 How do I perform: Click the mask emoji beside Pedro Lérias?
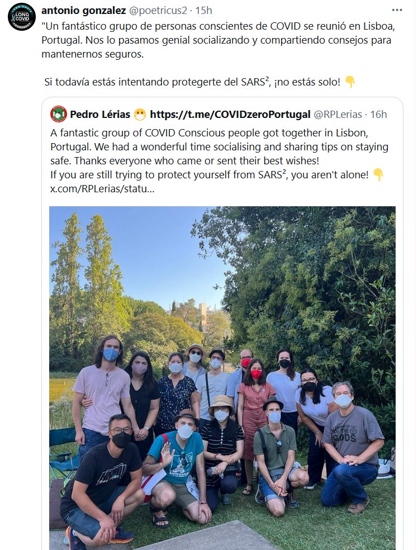(140, 115)
